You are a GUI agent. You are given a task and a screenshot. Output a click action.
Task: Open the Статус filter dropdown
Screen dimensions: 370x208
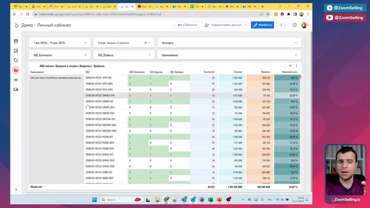click(124, 43)
